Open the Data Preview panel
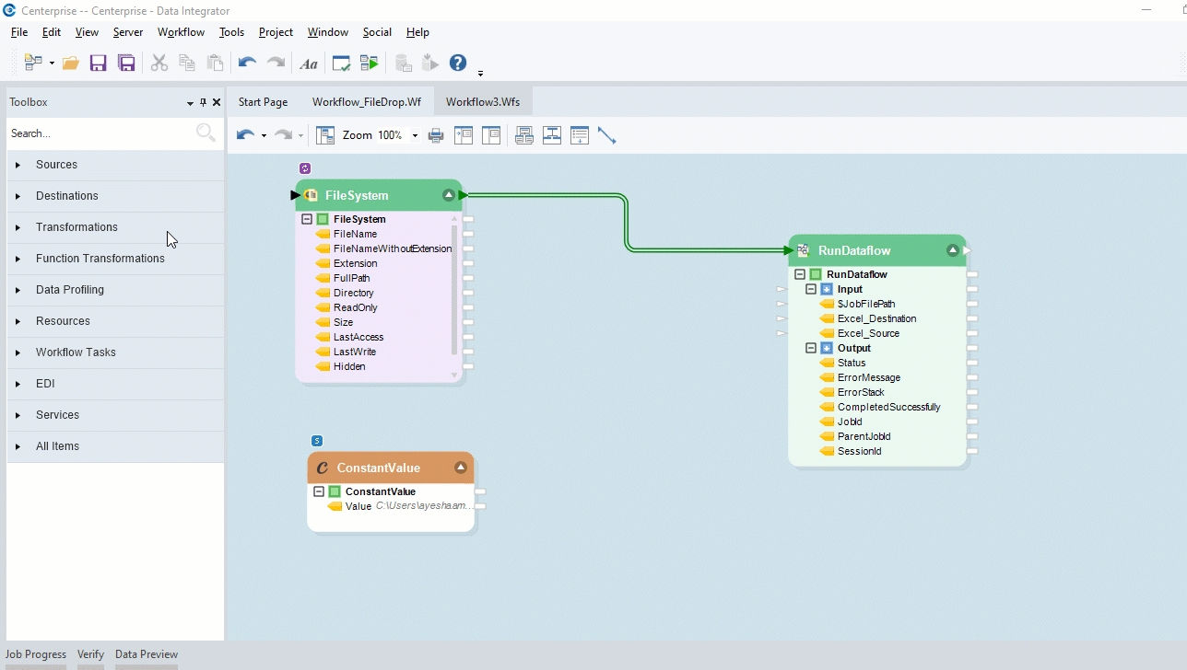 [146, 654]
